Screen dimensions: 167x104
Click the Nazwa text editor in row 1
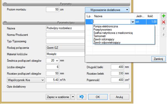pyautogui.click(x=112, y=22)
